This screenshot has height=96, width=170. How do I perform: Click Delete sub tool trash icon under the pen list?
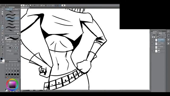19,34
